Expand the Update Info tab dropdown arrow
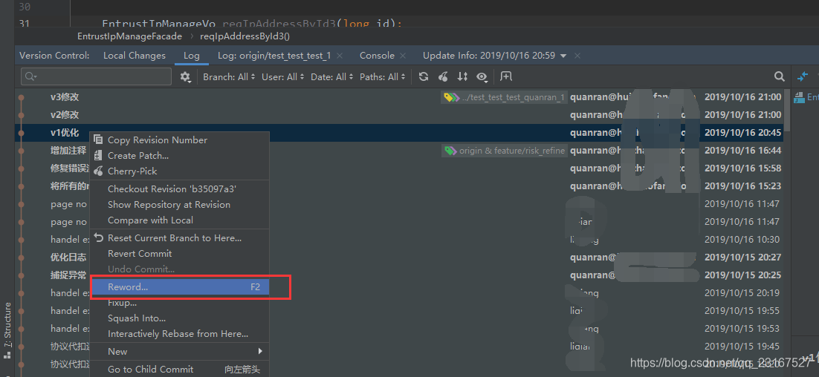 pyautogui.click(x=563, y=56)
